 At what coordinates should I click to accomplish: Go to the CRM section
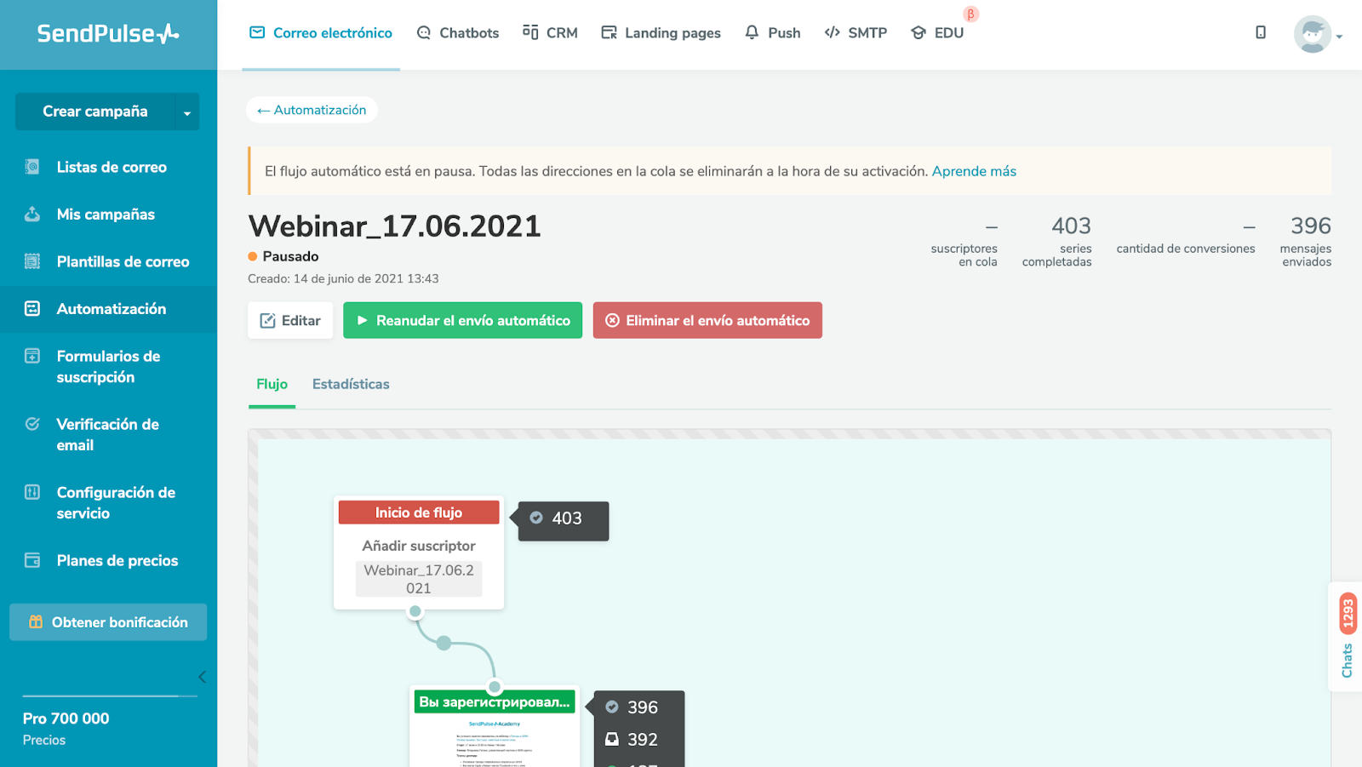(550, 33)
